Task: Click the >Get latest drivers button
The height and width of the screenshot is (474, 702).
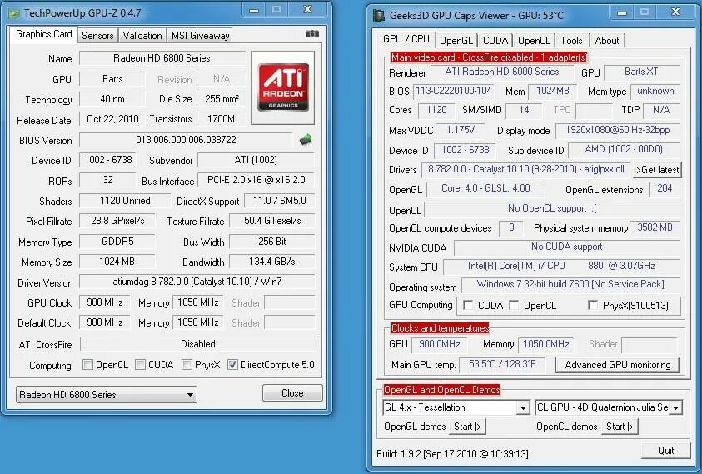Action: point(657,170)
